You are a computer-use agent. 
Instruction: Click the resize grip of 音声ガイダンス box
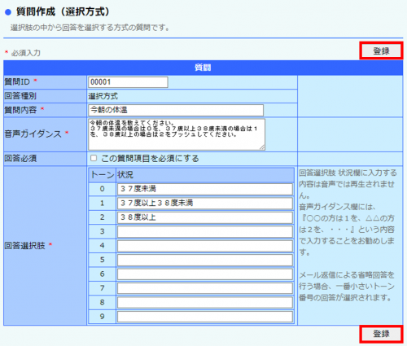262,147
